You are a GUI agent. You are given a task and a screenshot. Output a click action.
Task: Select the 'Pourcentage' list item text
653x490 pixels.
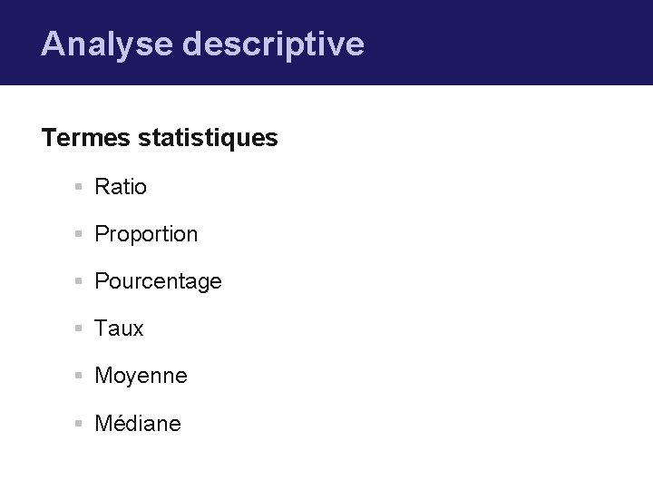coord(158,281)
